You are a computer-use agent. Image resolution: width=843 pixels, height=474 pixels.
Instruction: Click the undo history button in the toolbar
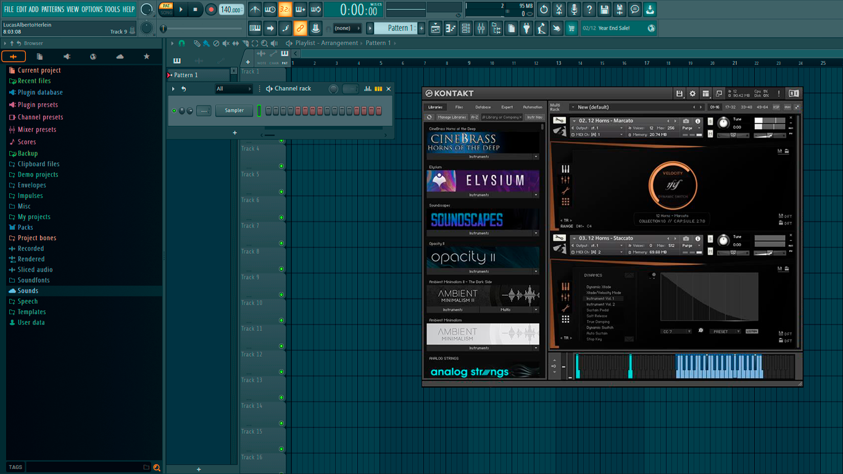coord(544,10)
